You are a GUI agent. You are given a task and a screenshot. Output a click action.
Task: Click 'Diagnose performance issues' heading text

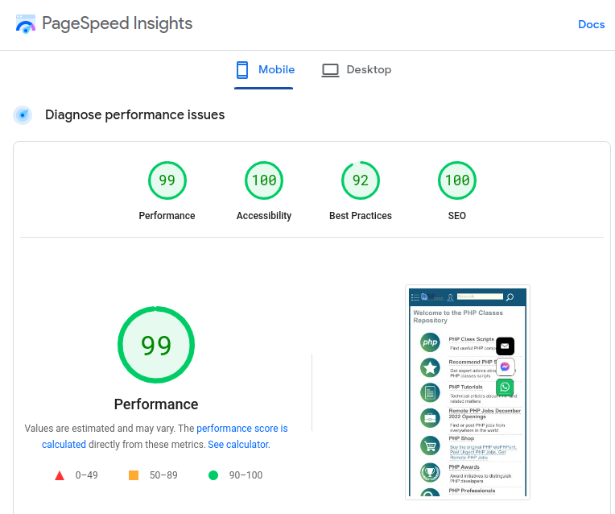[135, 115]
